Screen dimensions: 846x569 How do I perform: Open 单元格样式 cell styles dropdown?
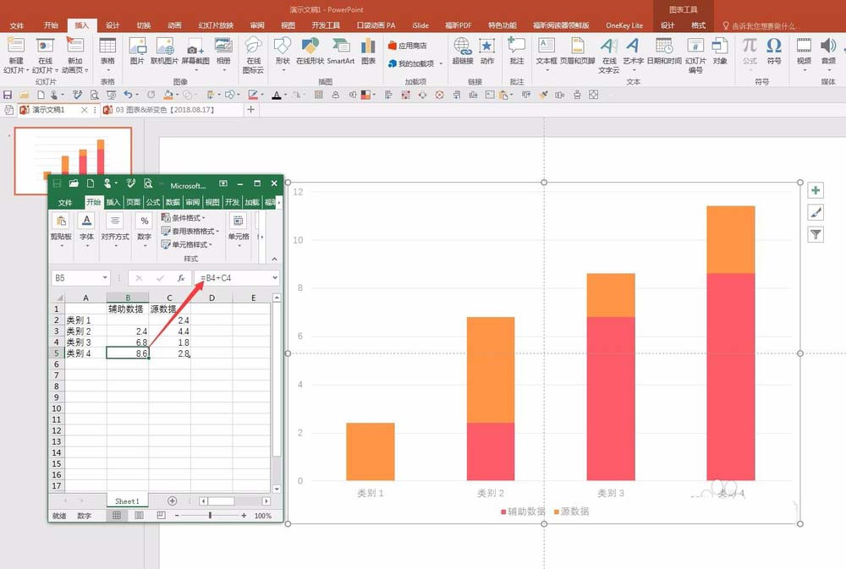click(187, 245)
